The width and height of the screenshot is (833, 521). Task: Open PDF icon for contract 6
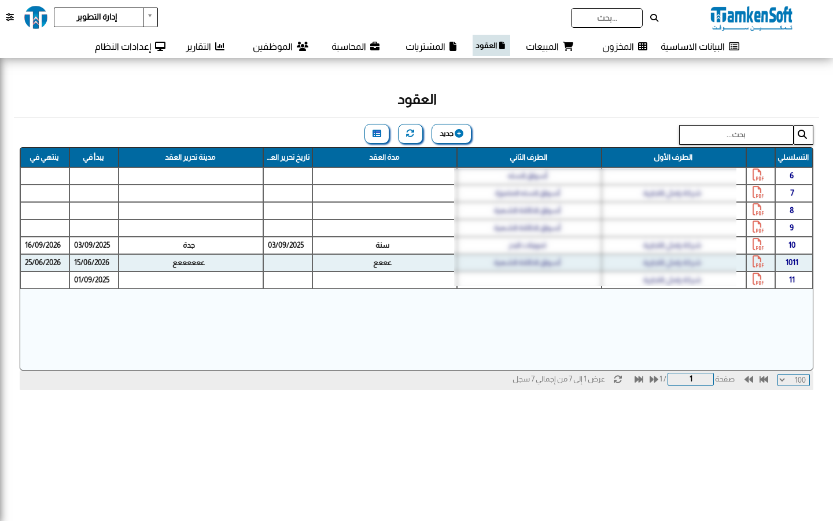tap(758, 175)
